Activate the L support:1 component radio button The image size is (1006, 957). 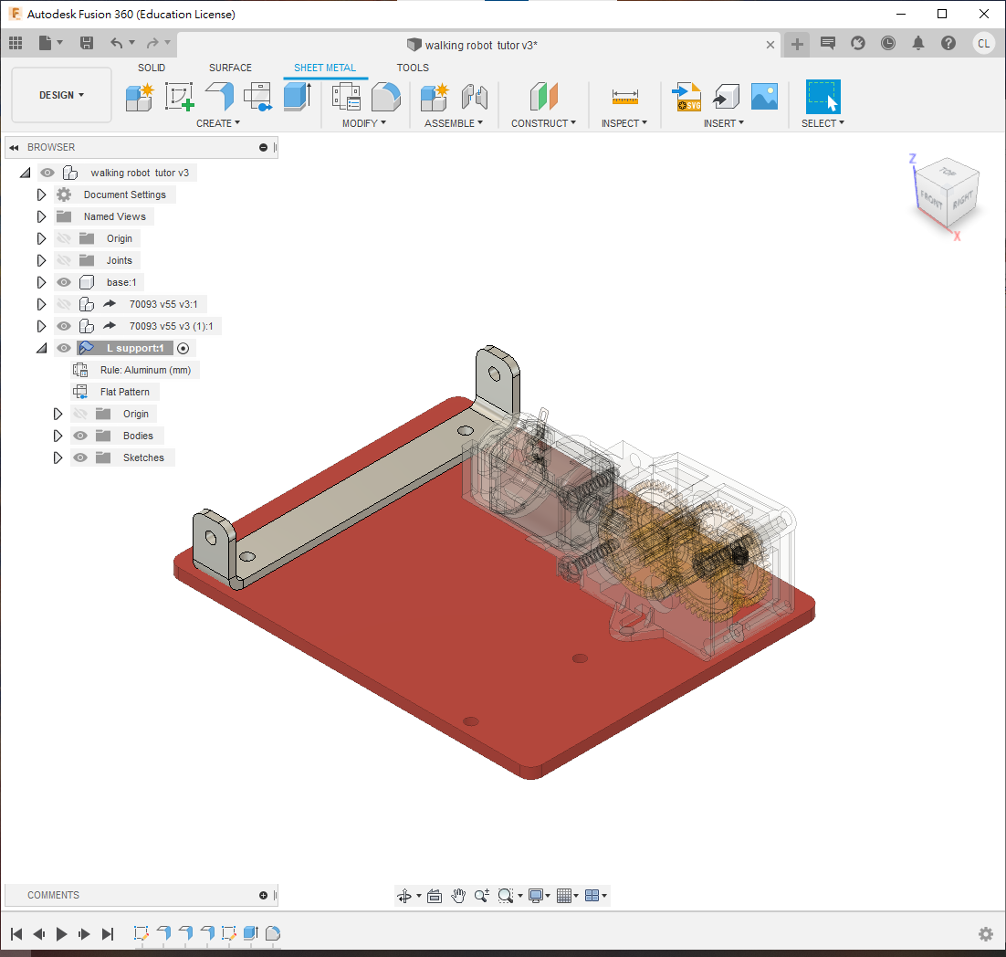tap(183, 348)
